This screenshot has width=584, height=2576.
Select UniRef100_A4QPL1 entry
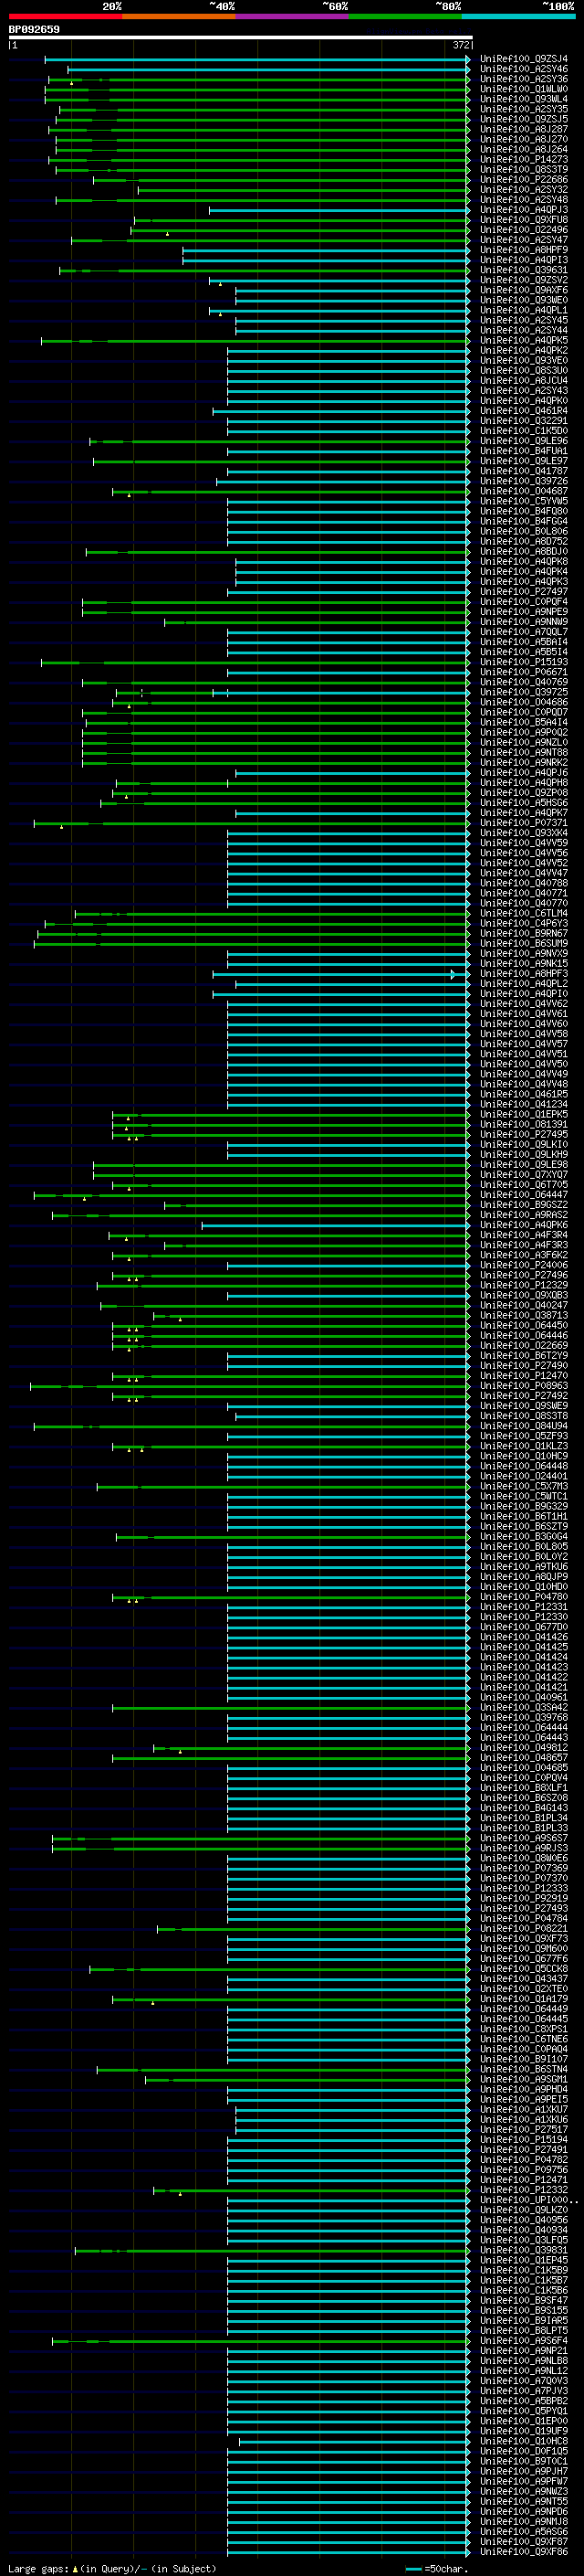click(523, 310)
